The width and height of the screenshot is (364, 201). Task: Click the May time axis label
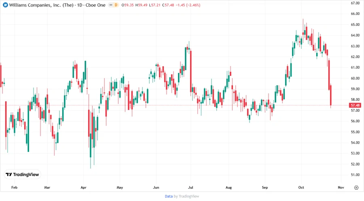coord(120,187)
